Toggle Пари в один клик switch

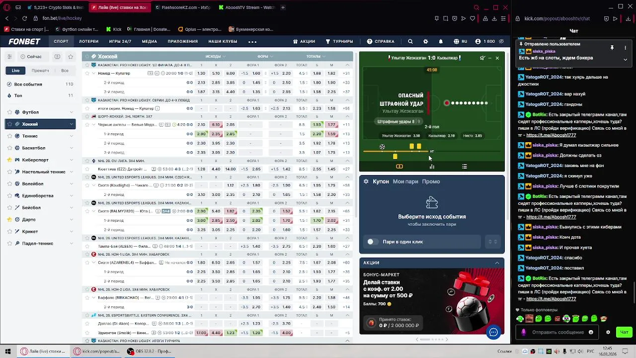click(373, 242)
